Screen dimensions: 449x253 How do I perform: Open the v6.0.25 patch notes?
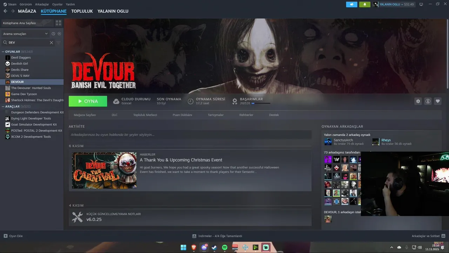click(94, 219)
